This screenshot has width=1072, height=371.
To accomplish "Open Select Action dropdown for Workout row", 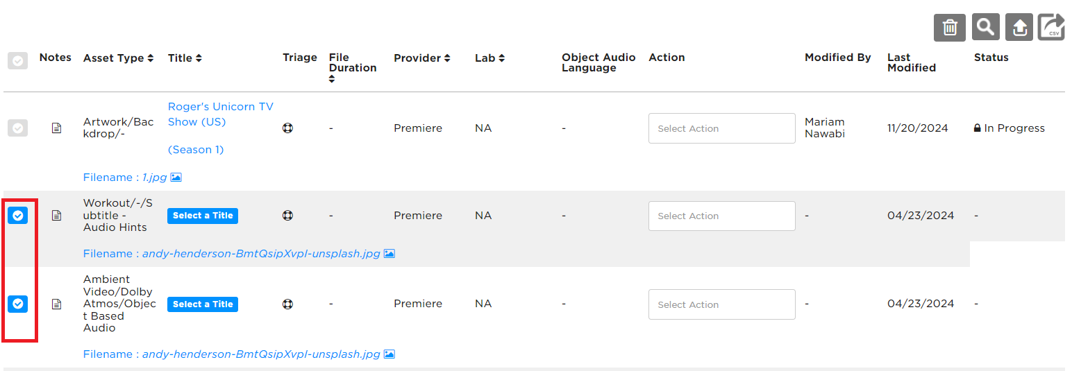I will 721,216.
